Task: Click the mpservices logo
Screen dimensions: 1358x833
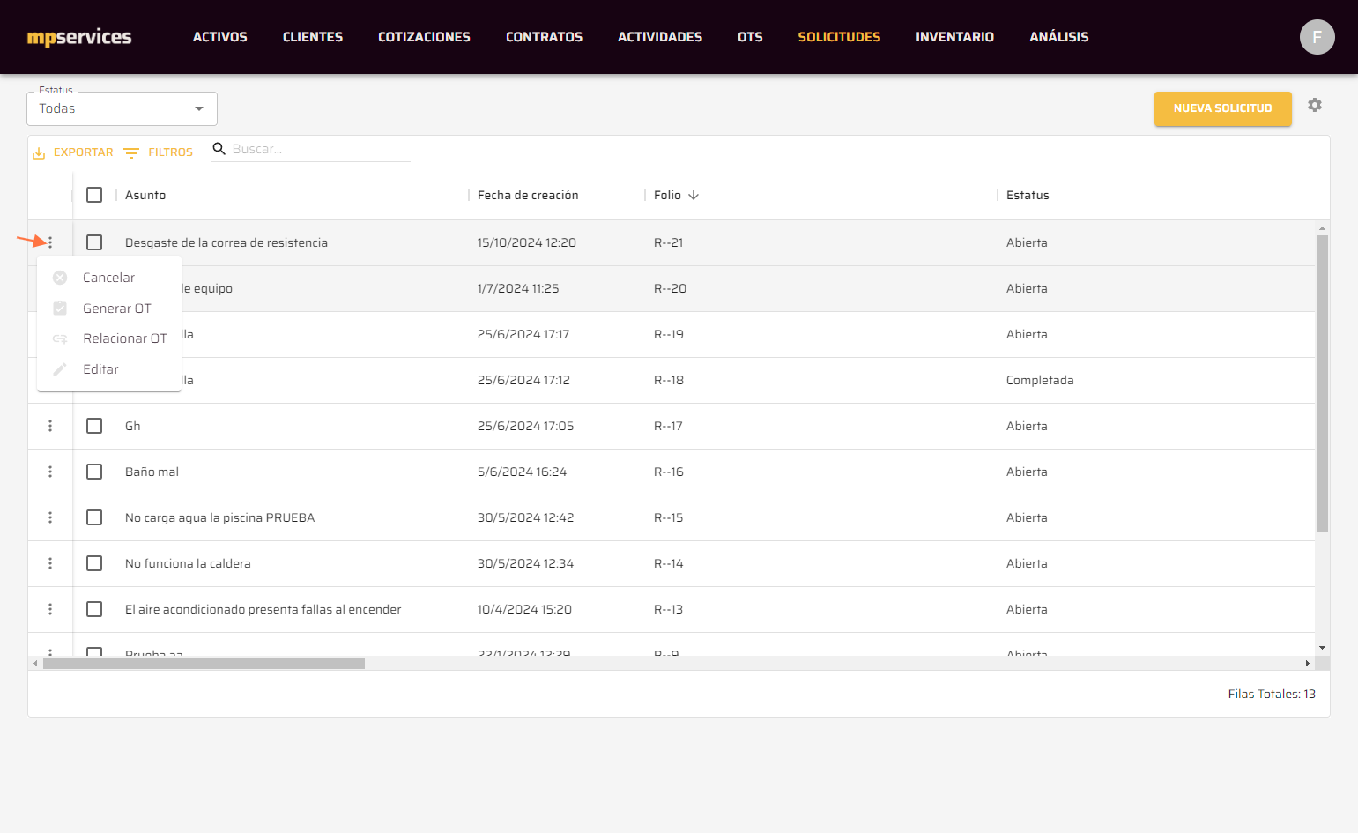Action: [79, 37]
